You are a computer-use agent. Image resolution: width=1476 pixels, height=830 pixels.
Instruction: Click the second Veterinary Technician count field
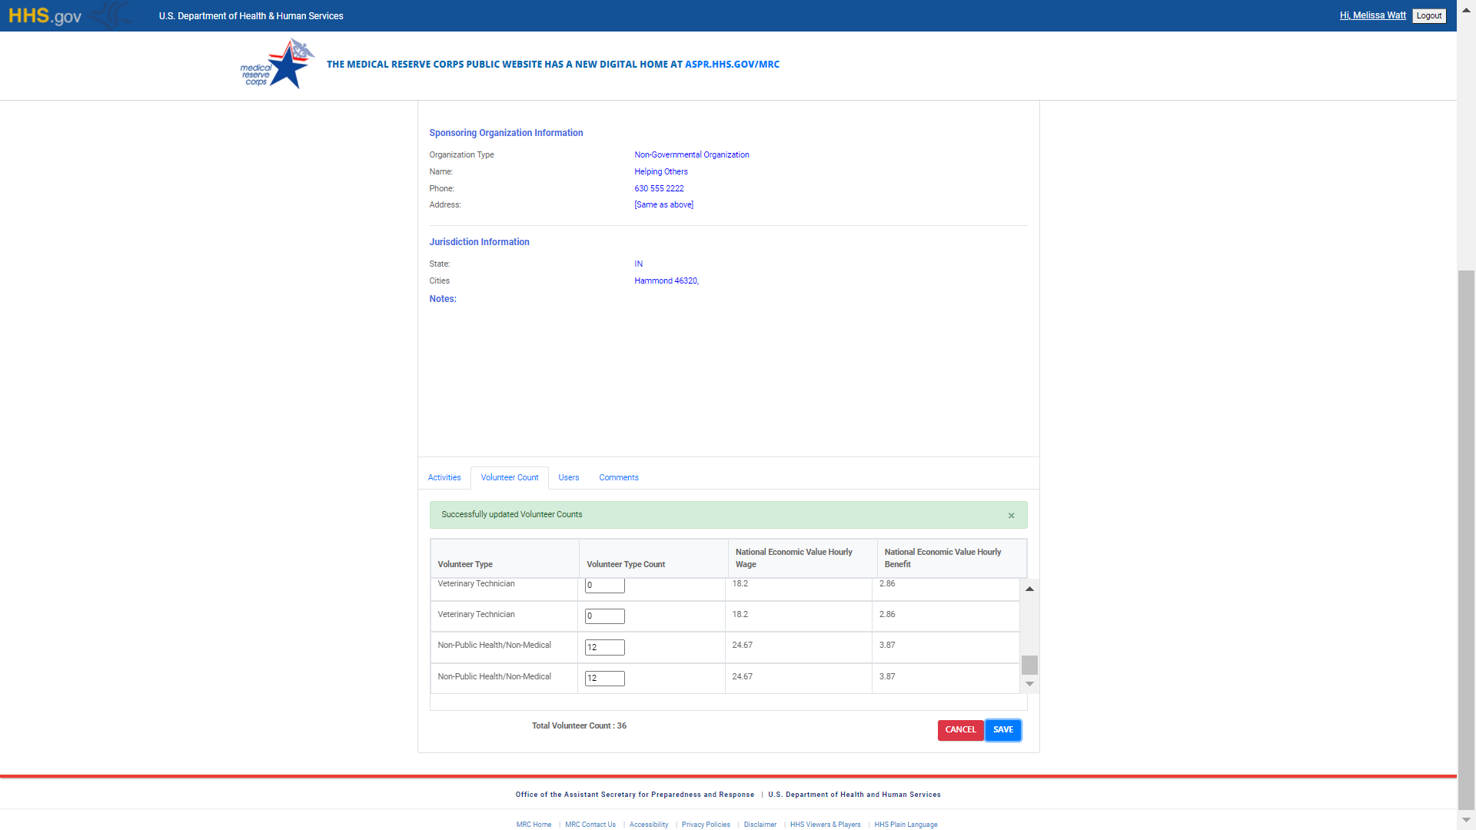coord(604,616)
